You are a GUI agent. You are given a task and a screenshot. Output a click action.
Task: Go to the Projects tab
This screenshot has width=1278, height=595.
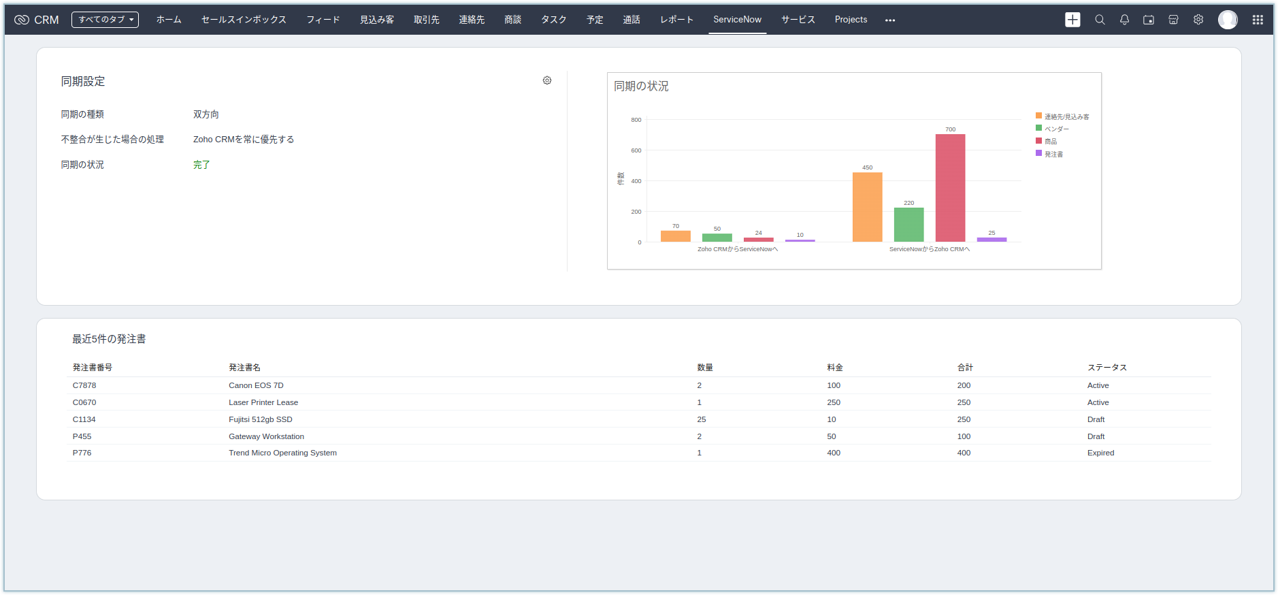[851, 20]
